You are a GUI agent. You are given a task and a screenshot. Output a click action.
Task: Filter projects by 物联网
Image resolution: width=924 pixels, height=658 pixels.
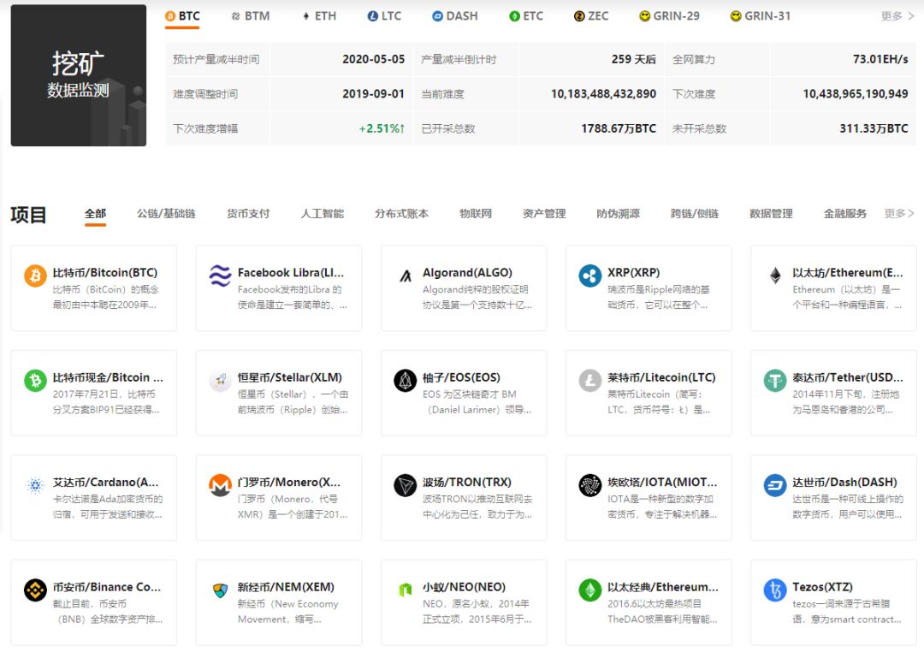476,213
